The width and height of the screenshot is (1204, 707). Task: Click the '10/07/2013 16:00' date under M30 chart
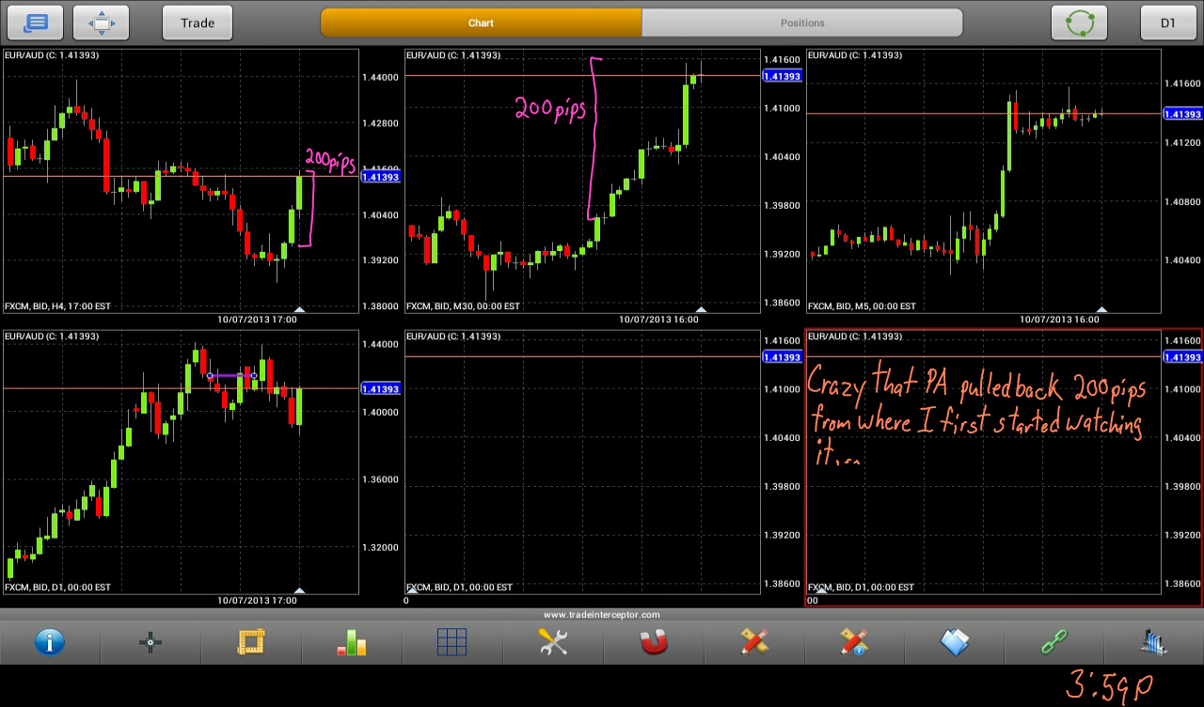pyautogui.click(x=658, y=320)
